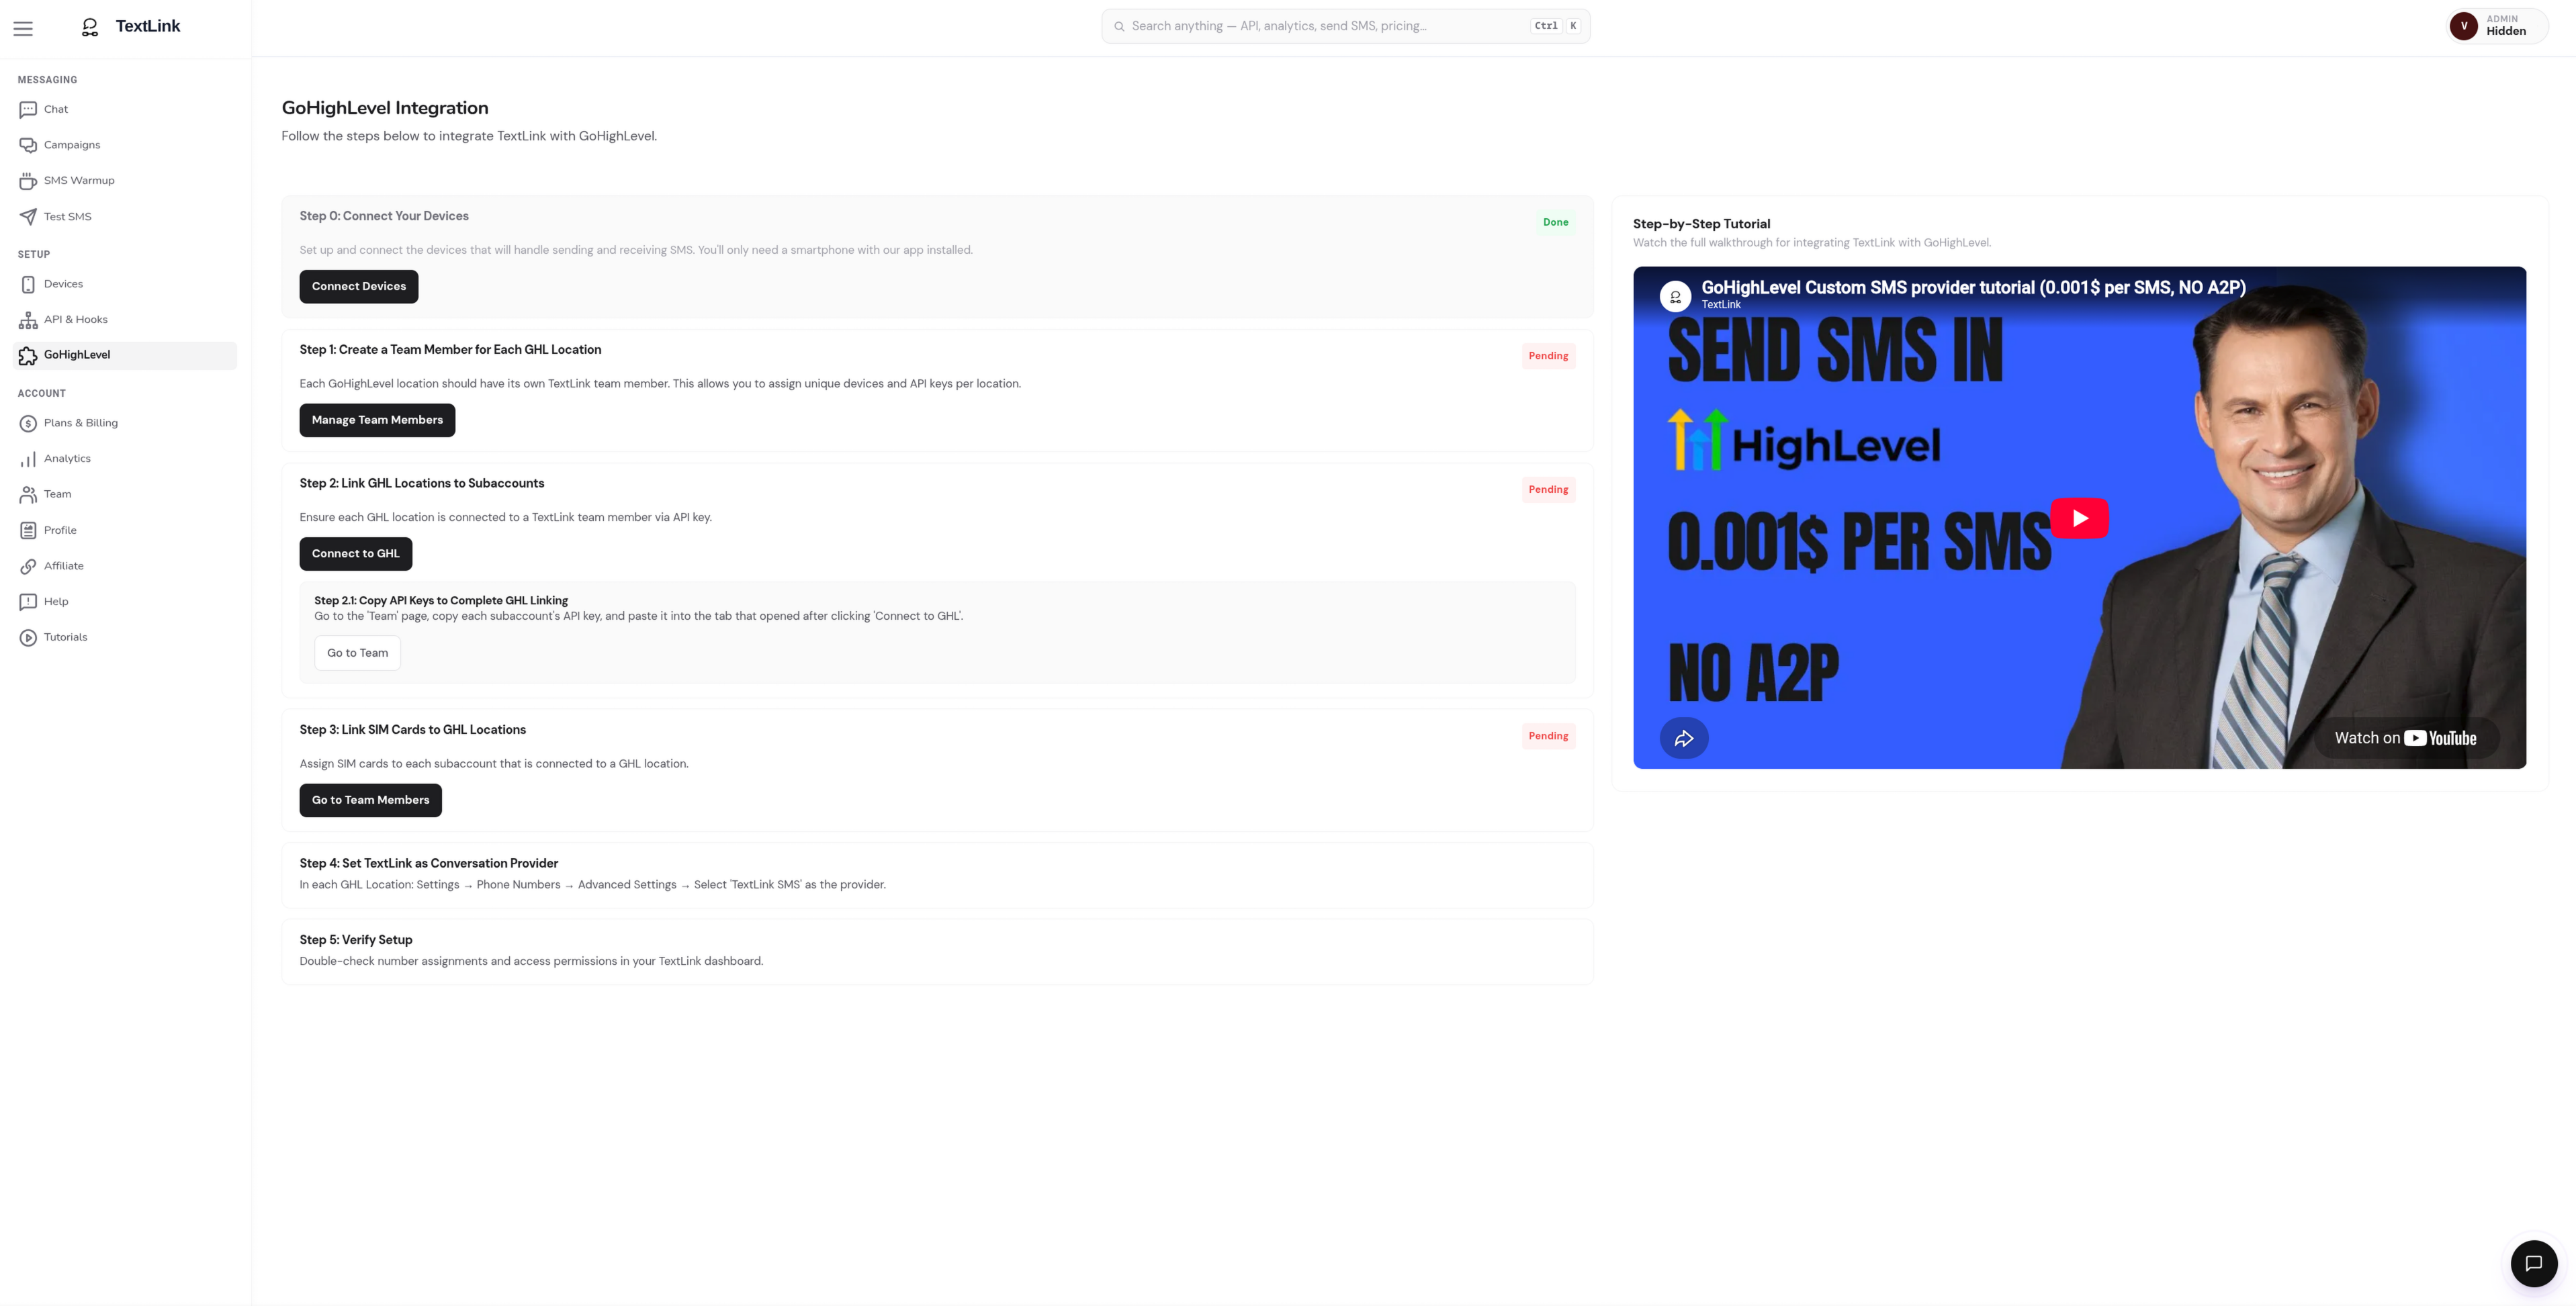
Task: Click Step 2.1: Copy API Keys heading
Action: click(441, 601)
